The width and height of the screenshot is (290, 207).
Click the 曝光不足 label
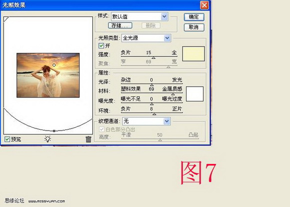tap(131, 99)
